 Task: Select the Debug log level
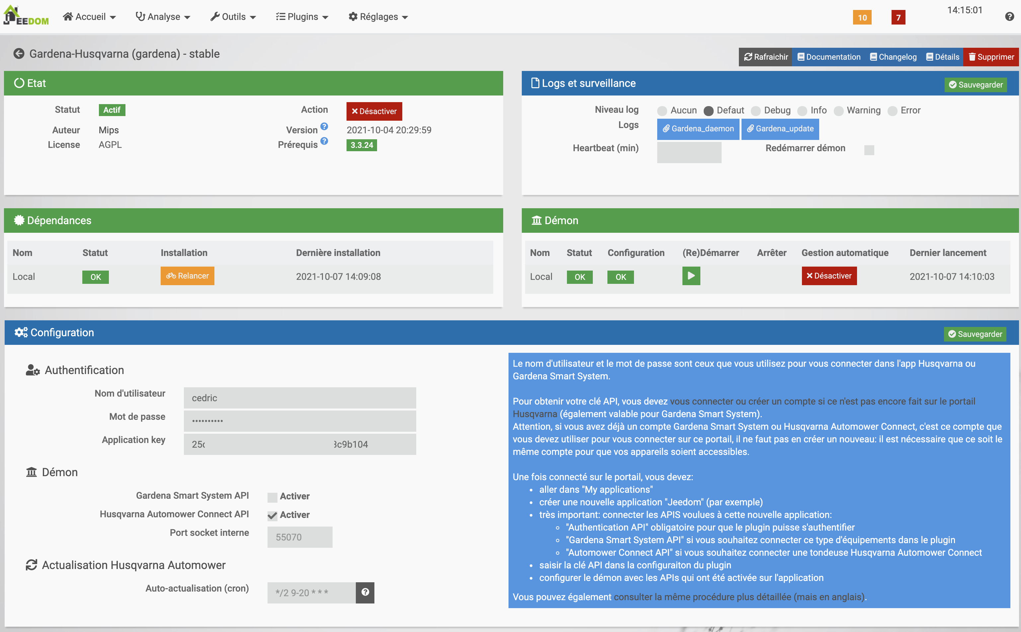coord(756,111)
